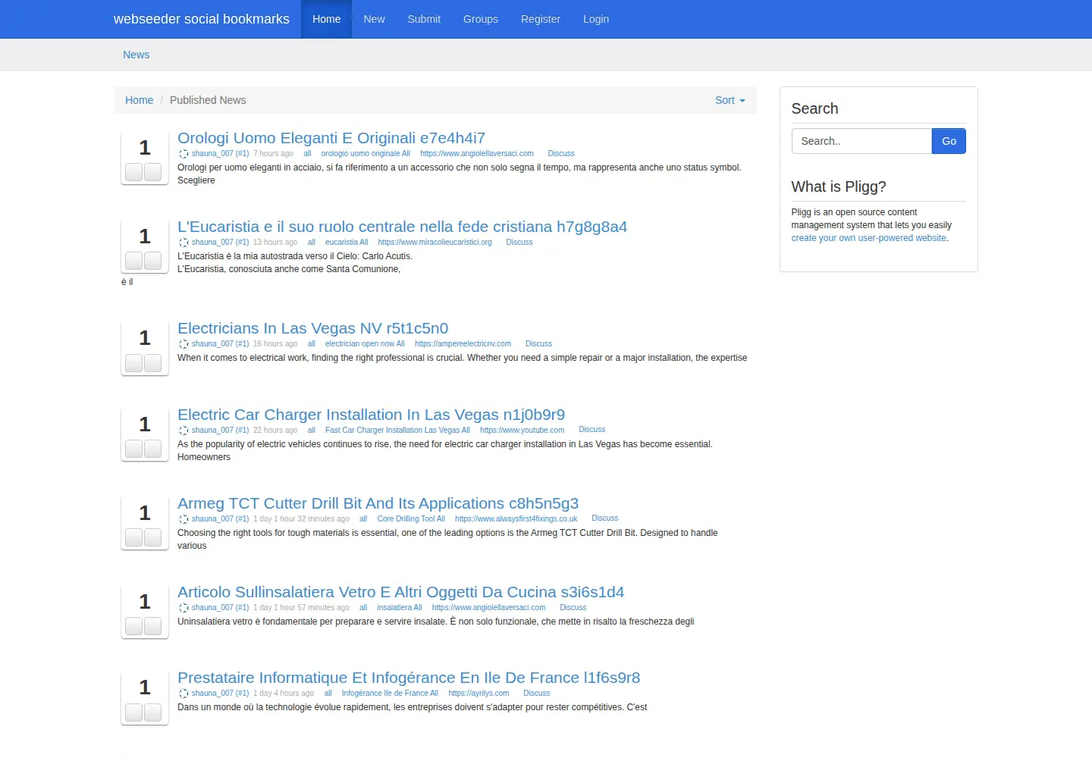Visit the ayrilys.com source link
The width and height of the screenshot is (1092, 758).
[479, 694]
